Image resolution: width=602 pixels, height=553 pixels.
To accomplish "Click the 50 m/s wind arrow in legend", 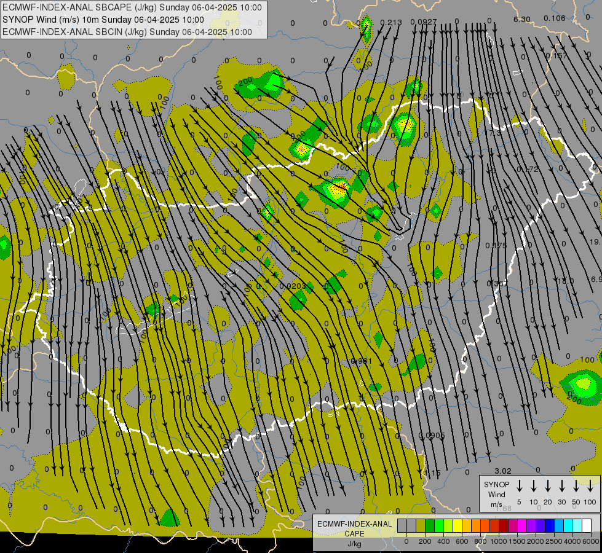I will pyautogui.click(x=576, y=486).
